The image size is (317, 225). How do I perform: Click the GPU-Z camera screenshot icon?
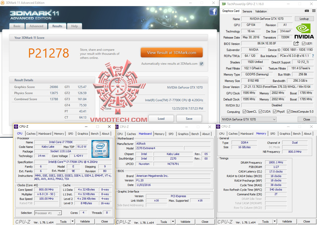307,11
